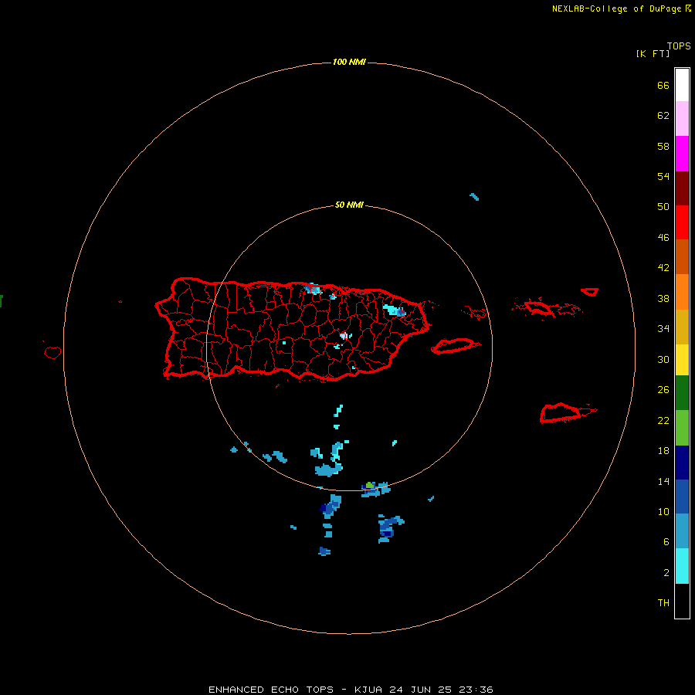This screenshot has height=695, width=695.
Task: Click the [K FT] units label
Action: coord(653,53)
